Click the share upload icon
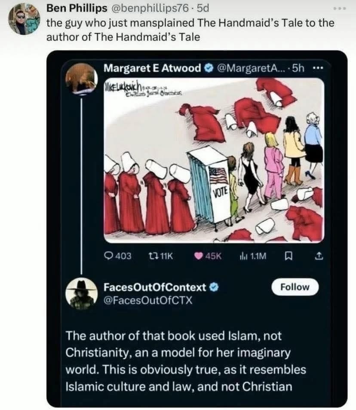The width and height of the screenshot is (356, 410). (319, 256)
